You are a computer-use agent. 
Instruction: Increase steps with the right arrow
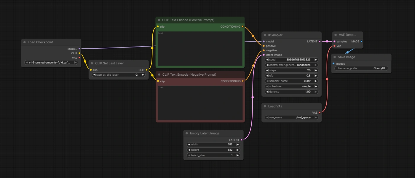click(316, 70)
